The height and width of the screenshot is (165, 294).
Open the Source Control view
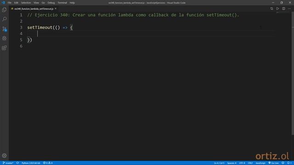[4, 29]
